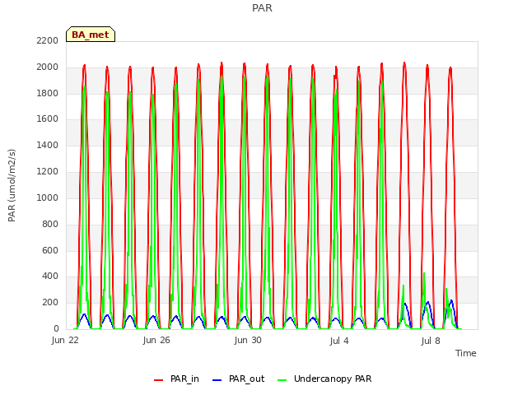
Task: Click the PAR (umol/m2/s) y-axis label
Action: pos(12,185)
